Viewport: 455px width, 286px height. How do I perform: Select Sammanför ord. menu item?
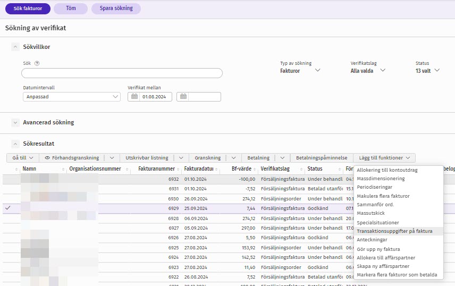click(375, 205)
